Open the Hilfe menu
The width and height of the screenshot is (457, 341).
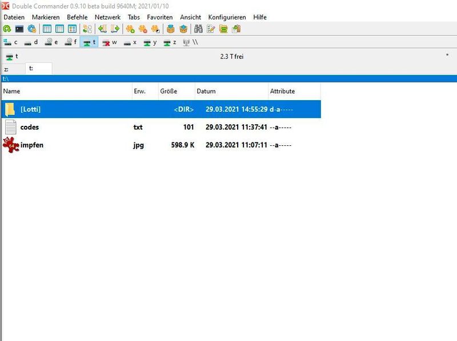coord(260,17)
